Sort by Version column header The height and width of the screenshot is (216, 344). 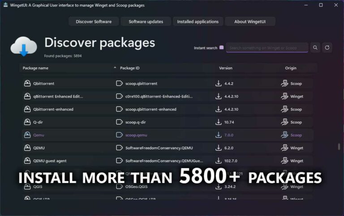pos(226,68)
